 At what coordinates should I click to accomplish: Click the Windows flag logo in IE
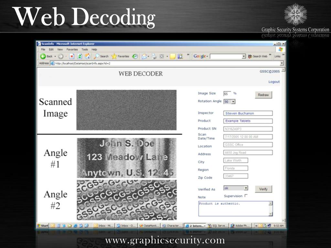[x=280, y=49]
